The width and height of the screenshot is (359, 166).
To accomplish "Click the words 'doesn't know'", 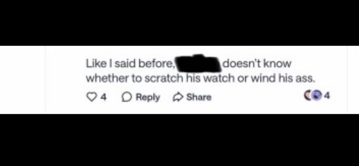I will (256, 63).
